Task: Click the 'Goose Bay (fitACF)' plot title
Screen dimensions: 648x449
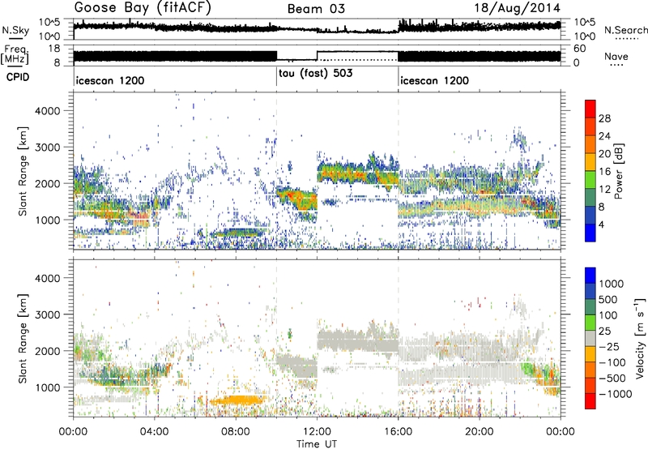Action: (x=143, y=8)
